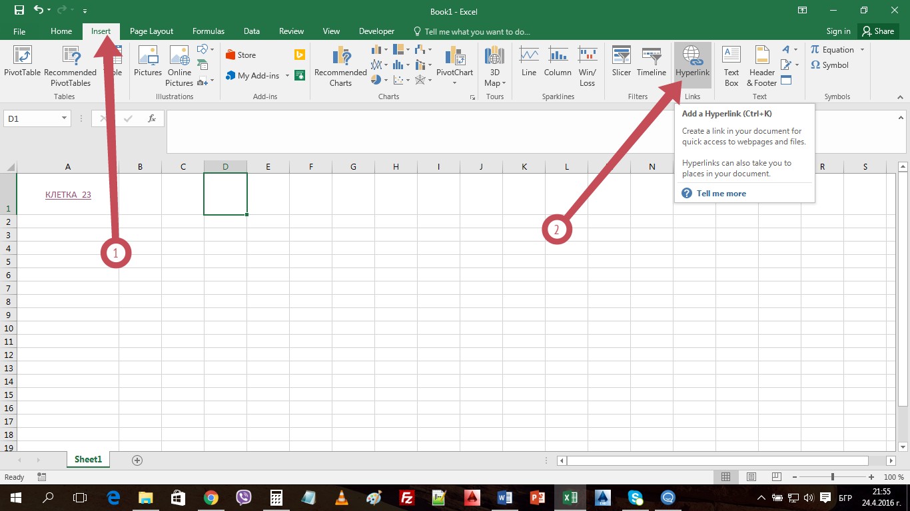The width and height of the screenshot is (910, 511).
Task: Click Sign in
Action: (x=838, y=31)
